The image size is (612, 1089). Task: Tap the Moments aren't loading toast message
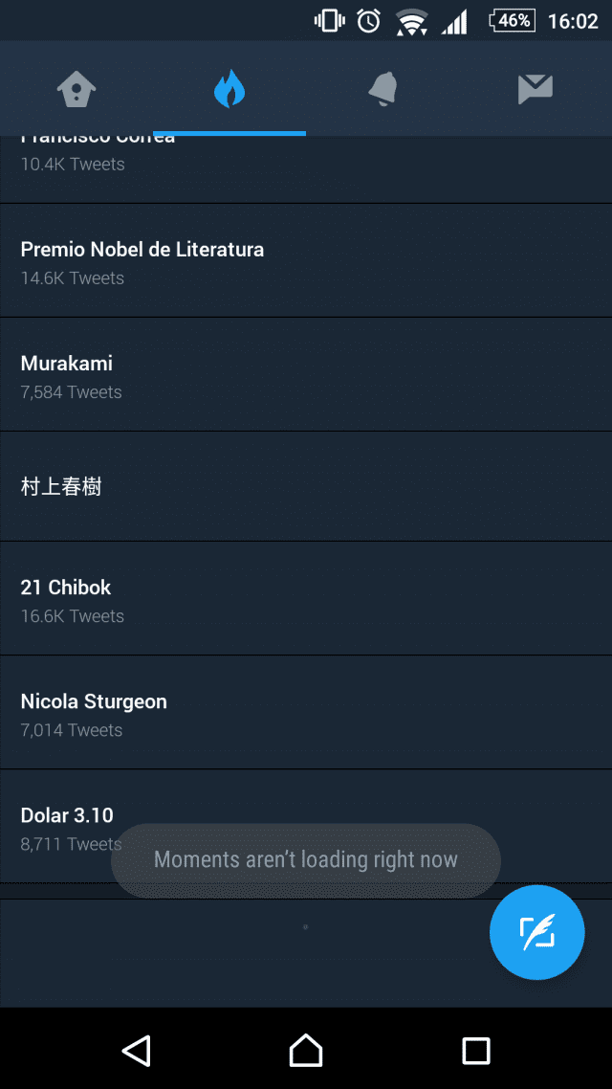(x=306, y=859)
